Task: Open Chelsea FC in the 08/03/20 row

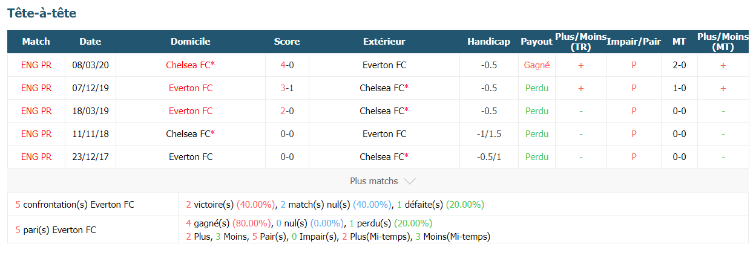Action: (x=191, y=65)
